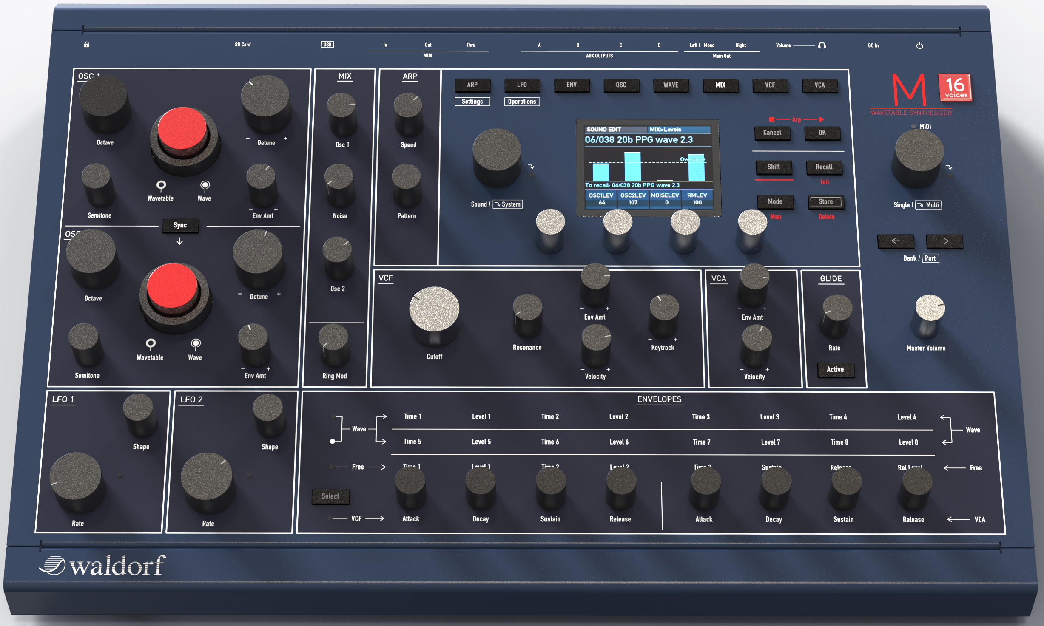1044x626 pixels.
Task: Click the USB port icon
Action: point(327,45)
